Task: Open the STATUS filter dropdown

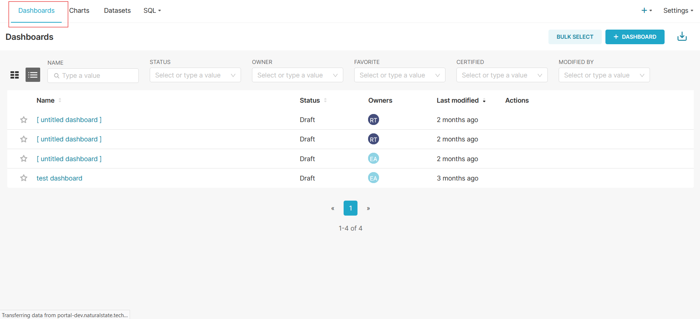Action: 195,75
